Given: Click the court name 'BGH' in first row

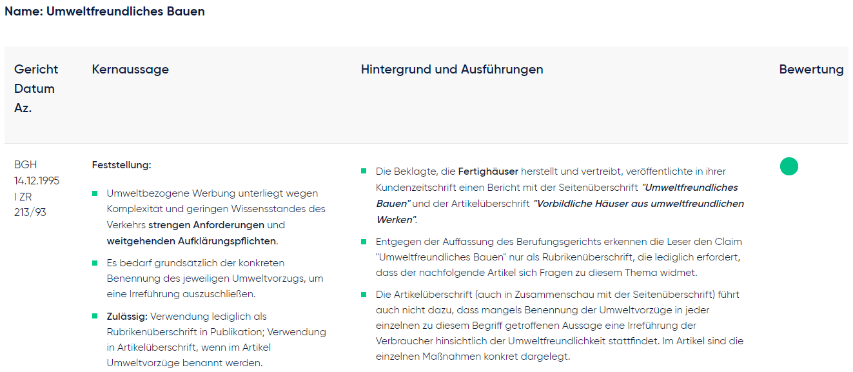Looking at the screenshot, I should 26,165.
